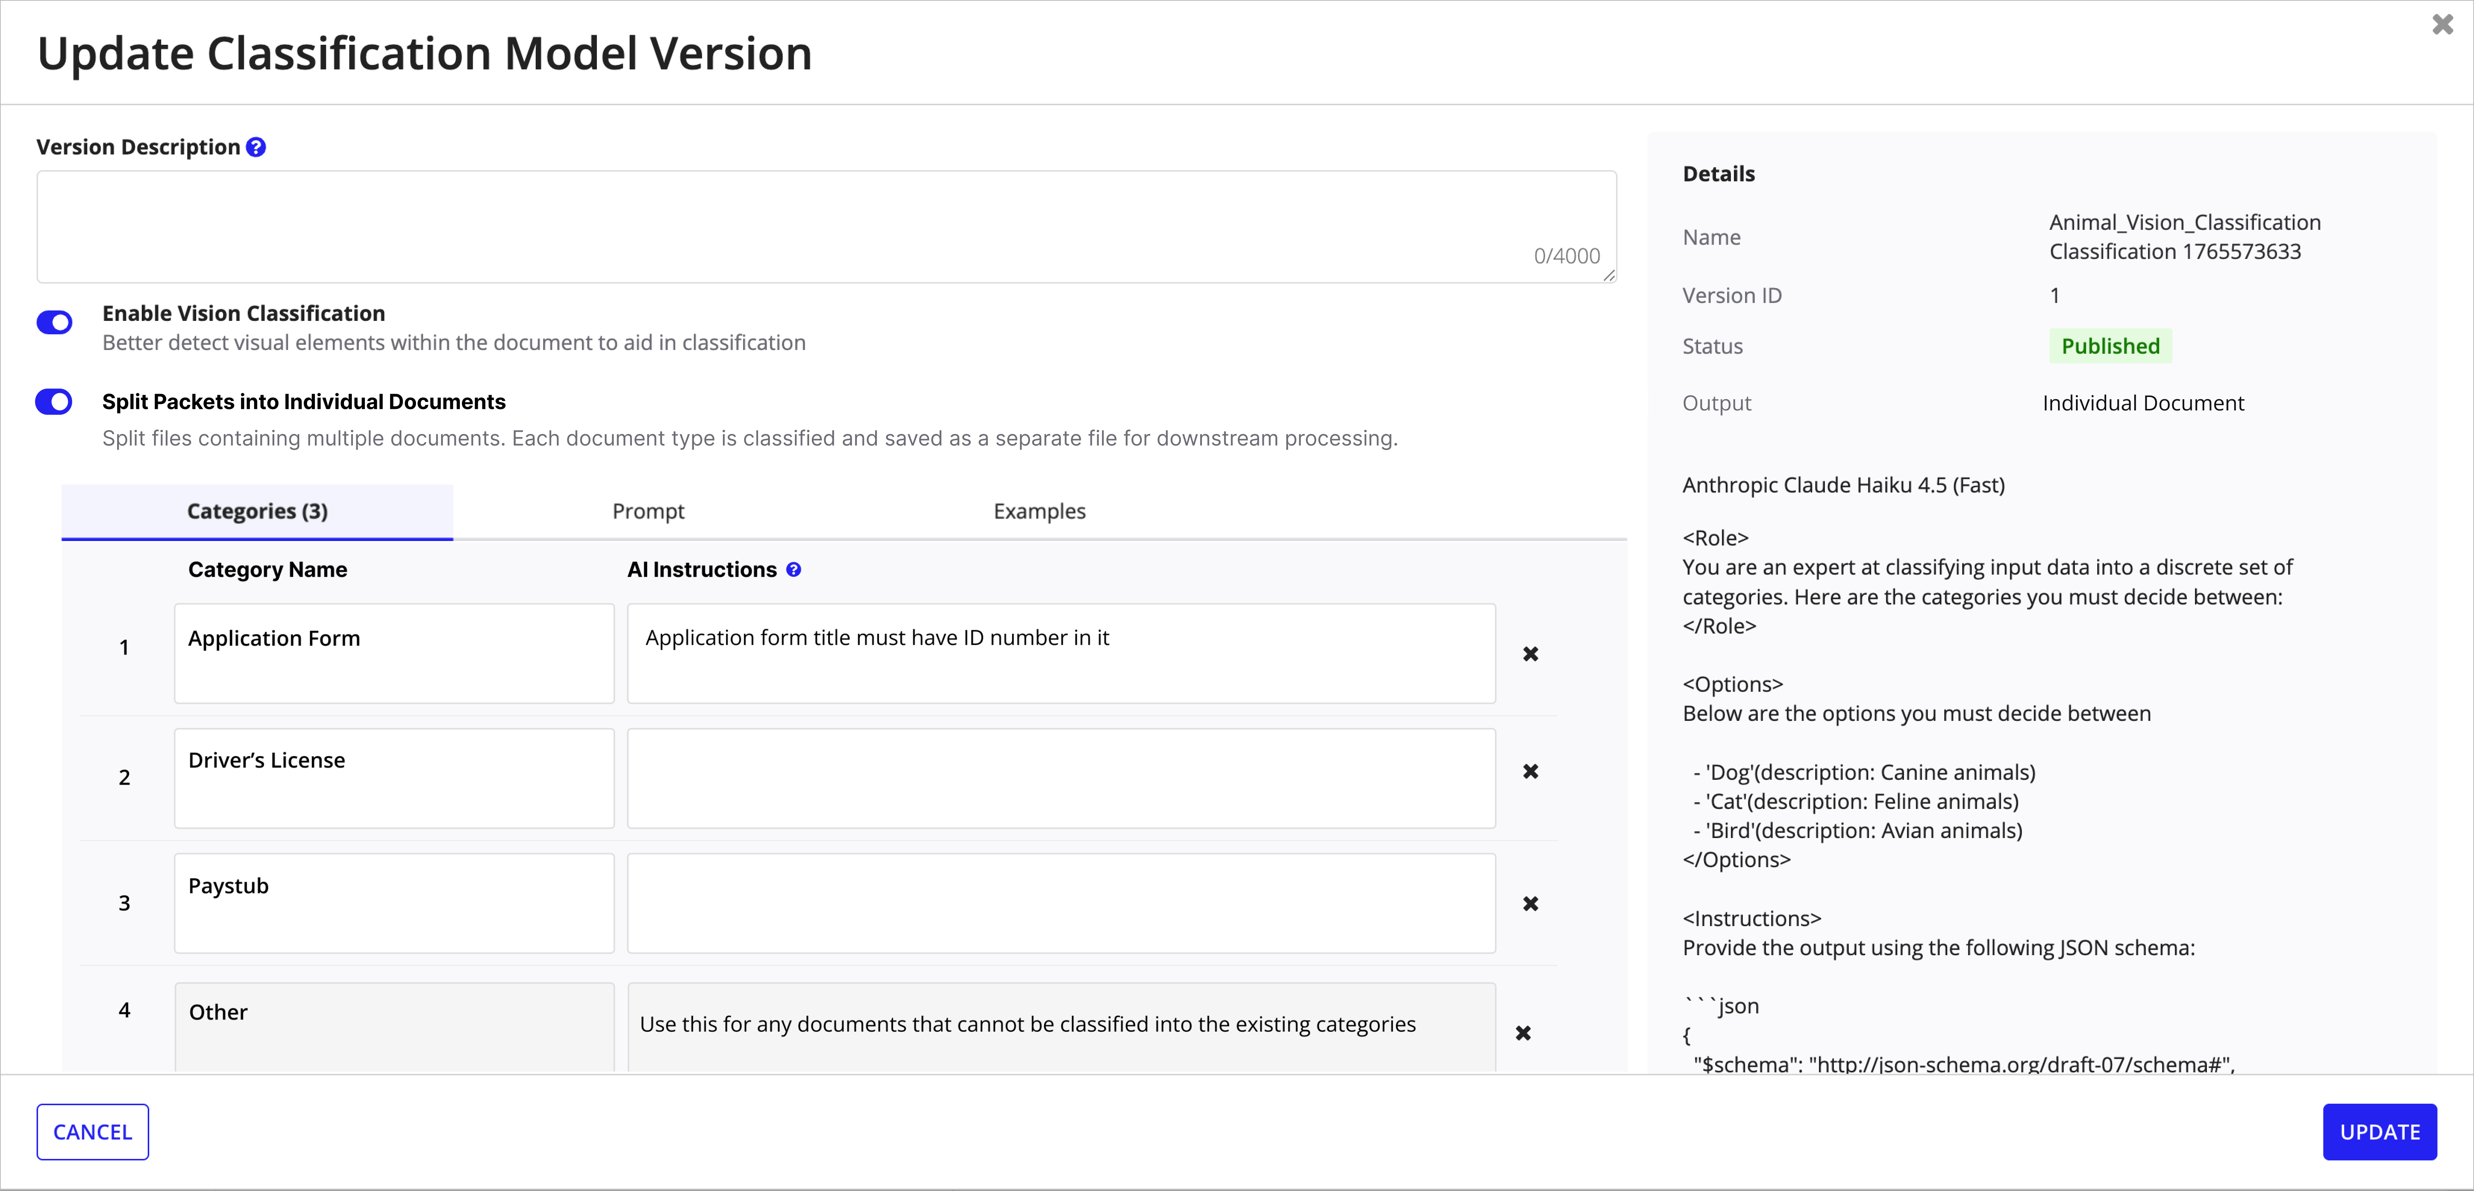This screenshot has width=2474, height=1191.
Task: Click the Driver's License category name field
Action: coord(394,778)
